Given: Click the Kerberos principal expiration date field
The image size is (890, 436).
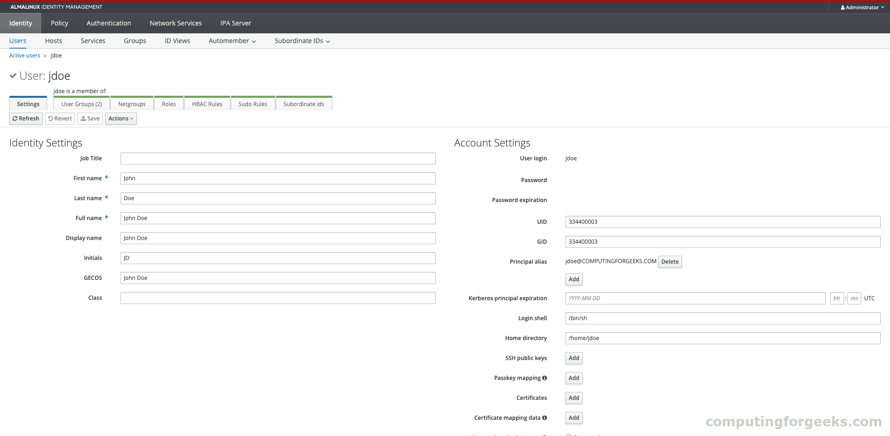Looking at the screenshot, I should click(694, 298).
